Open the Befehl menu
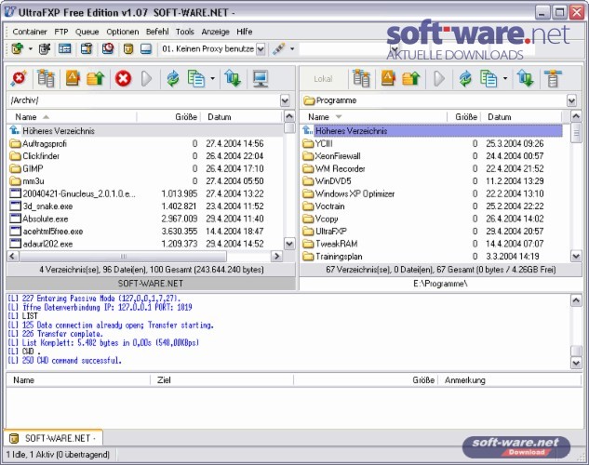 pos(157,32)
